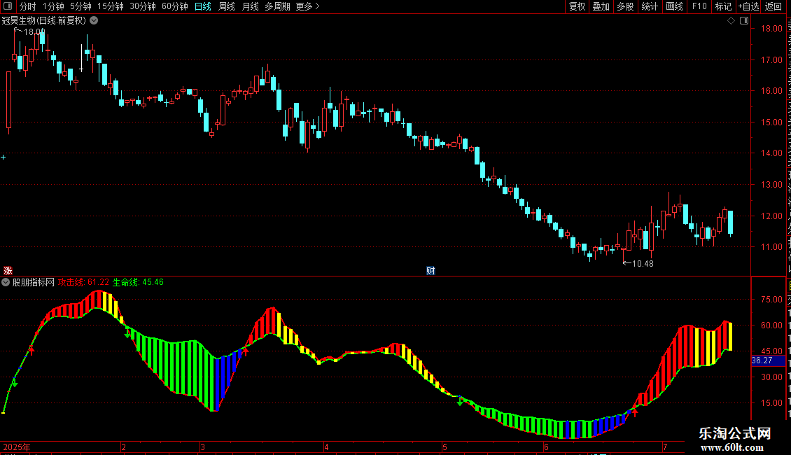Screen dimensions: 791x455
Task: Open dropdown beside 股朋指标网 indicator
Action: 6,283
